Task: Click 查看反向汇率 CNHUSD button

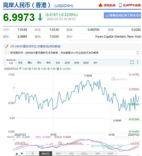Action: 122,15
